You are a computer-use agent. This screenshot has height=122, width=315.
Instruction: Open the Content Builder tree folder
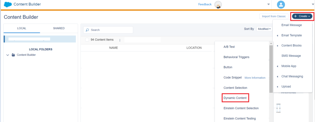coord(26,55)
